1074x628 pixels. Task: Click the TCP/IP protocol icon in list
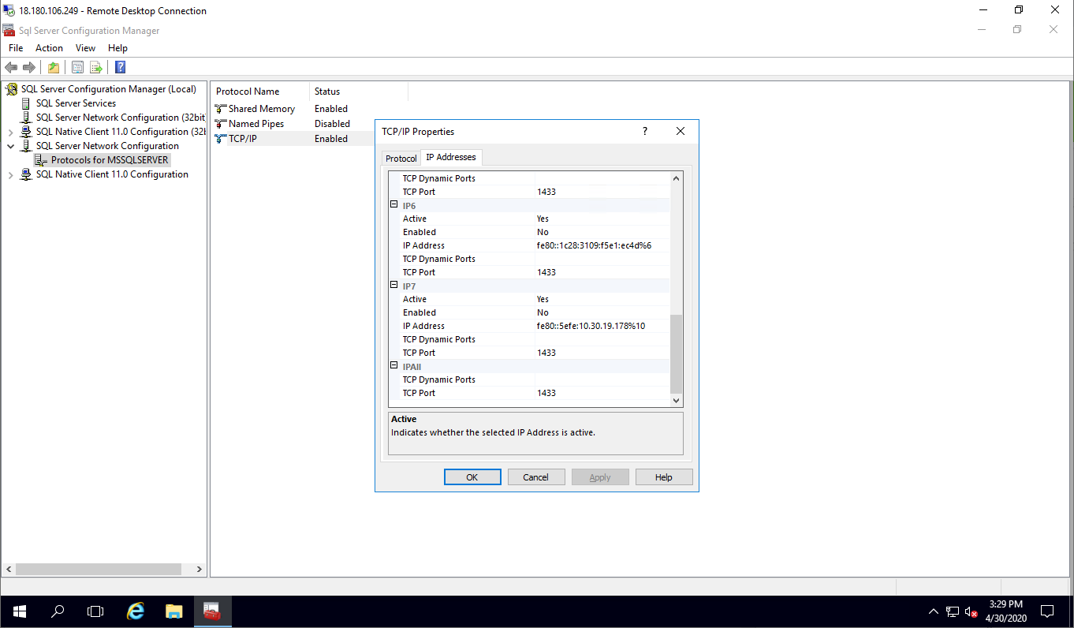[x=221, y=139]
